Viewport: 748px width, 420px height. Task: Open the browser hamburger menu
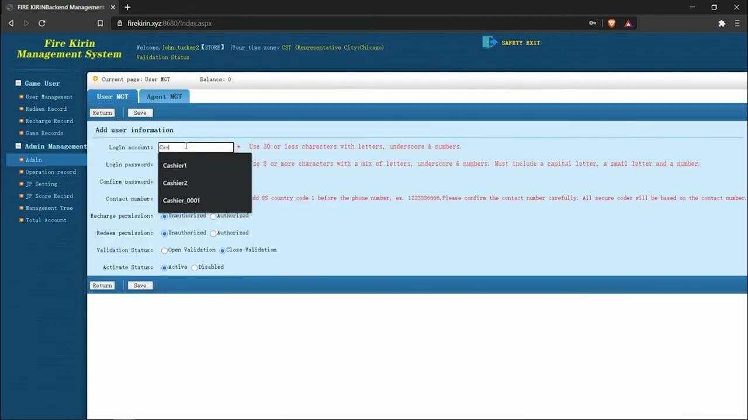click(737, 23)
